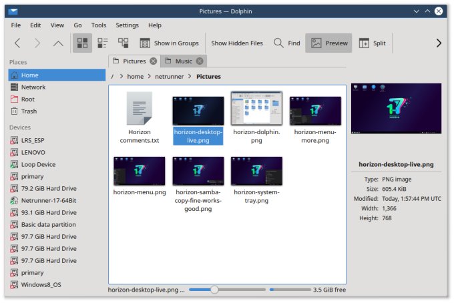This screenshot has height=303, width=454.
Task: Go up to parent folder
Action: (x=58, y=43)
